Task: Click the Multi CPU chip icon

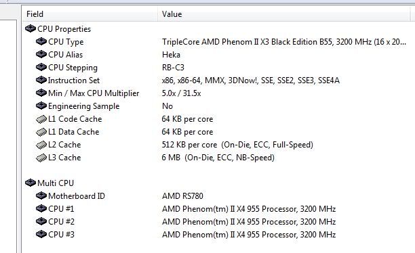Action: pyautogui.click(x=31, y=183)
